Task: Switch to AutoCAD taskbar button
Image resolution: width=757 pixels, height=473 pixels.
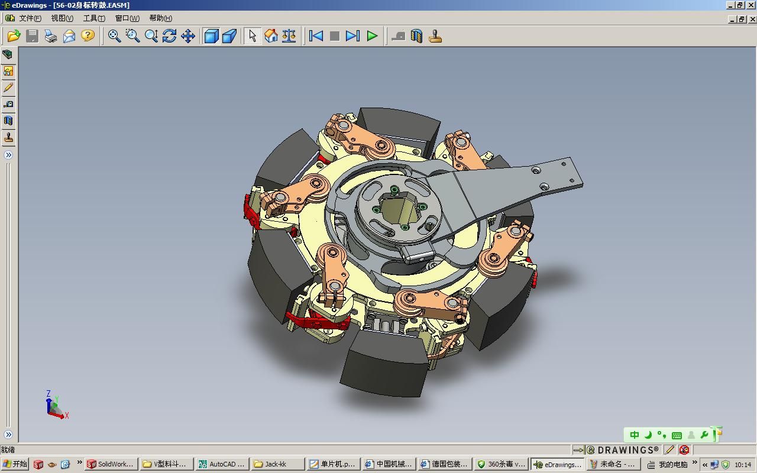Action: pyautogui.click(x=221, y=464)
